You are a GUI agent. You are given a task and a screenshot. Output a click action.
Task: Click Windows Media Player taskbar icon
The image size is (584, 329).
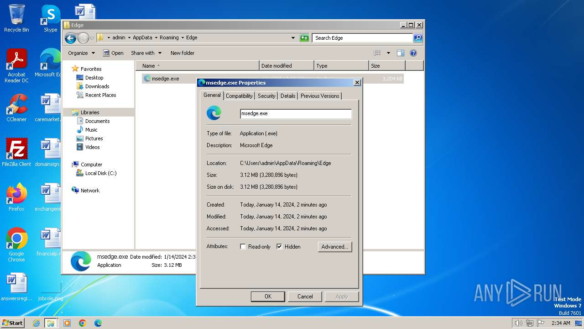click(x=67, y=323)
